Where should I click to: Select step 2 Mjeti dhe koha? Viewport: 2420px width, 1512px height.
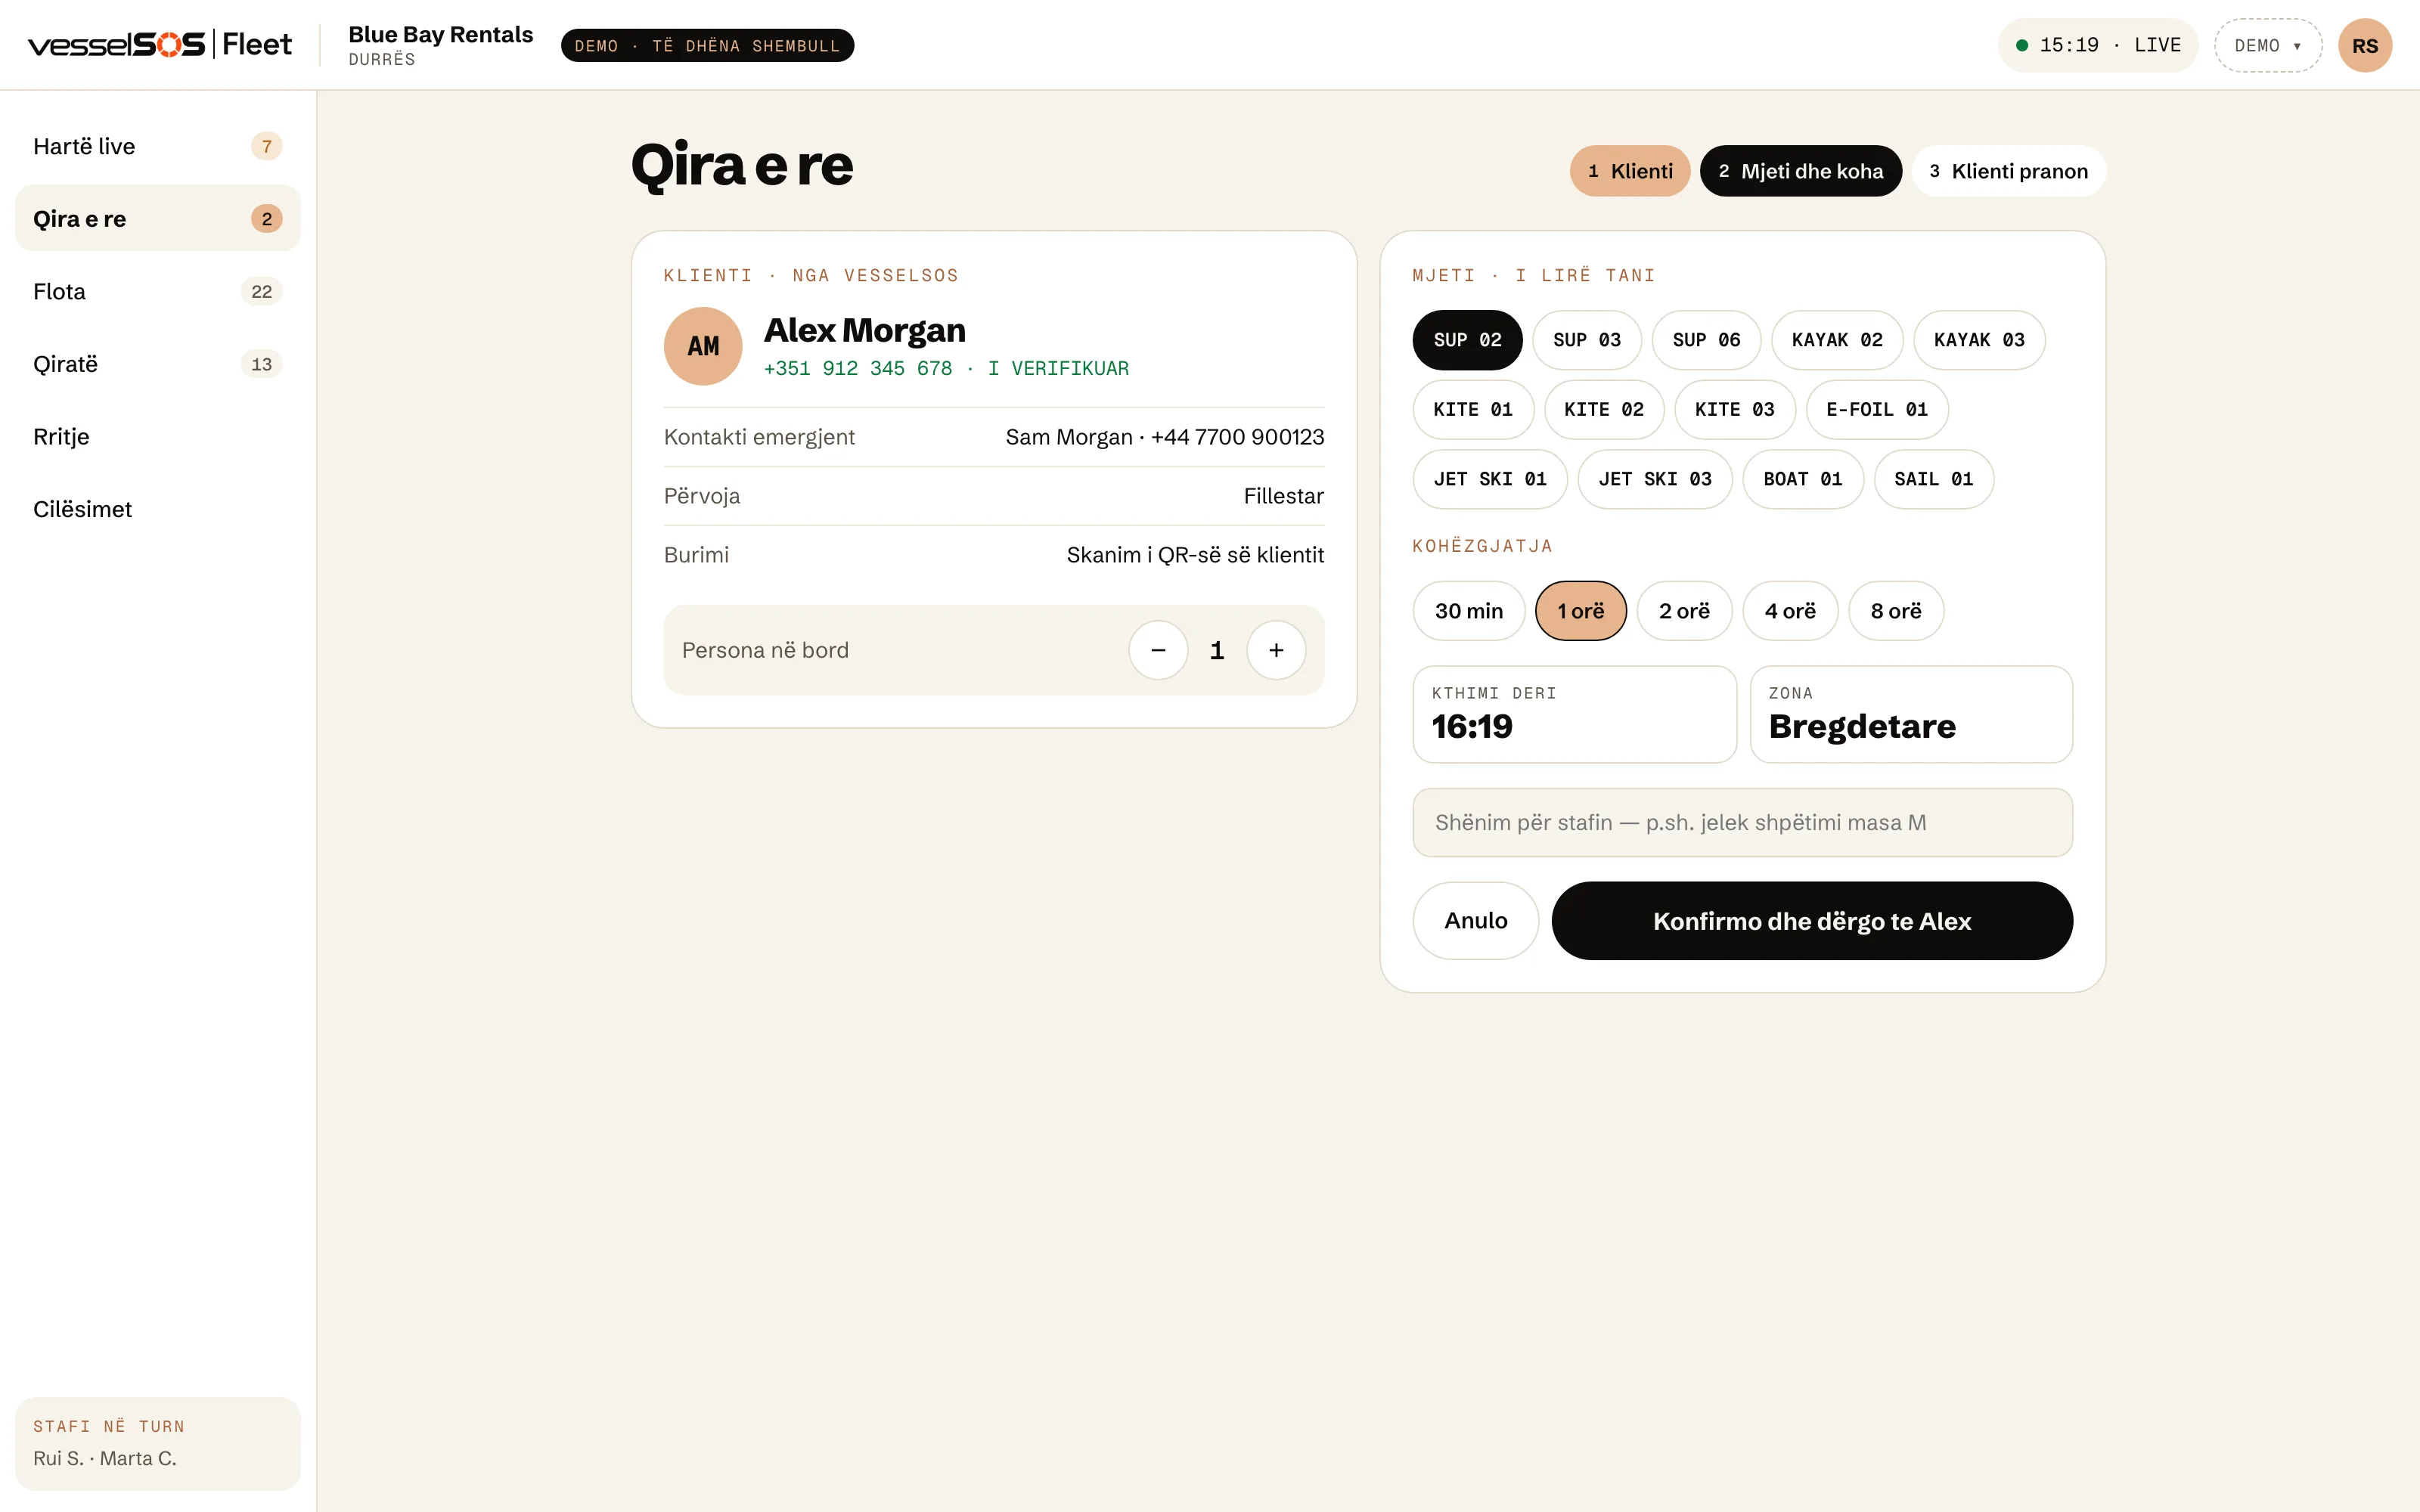point(1801,171)
